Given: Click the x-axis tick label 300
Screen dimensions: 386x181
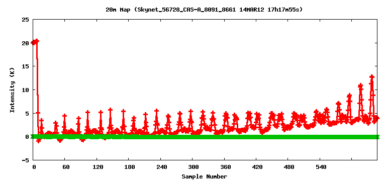Looking at the screenshot, I should [193, 167].
